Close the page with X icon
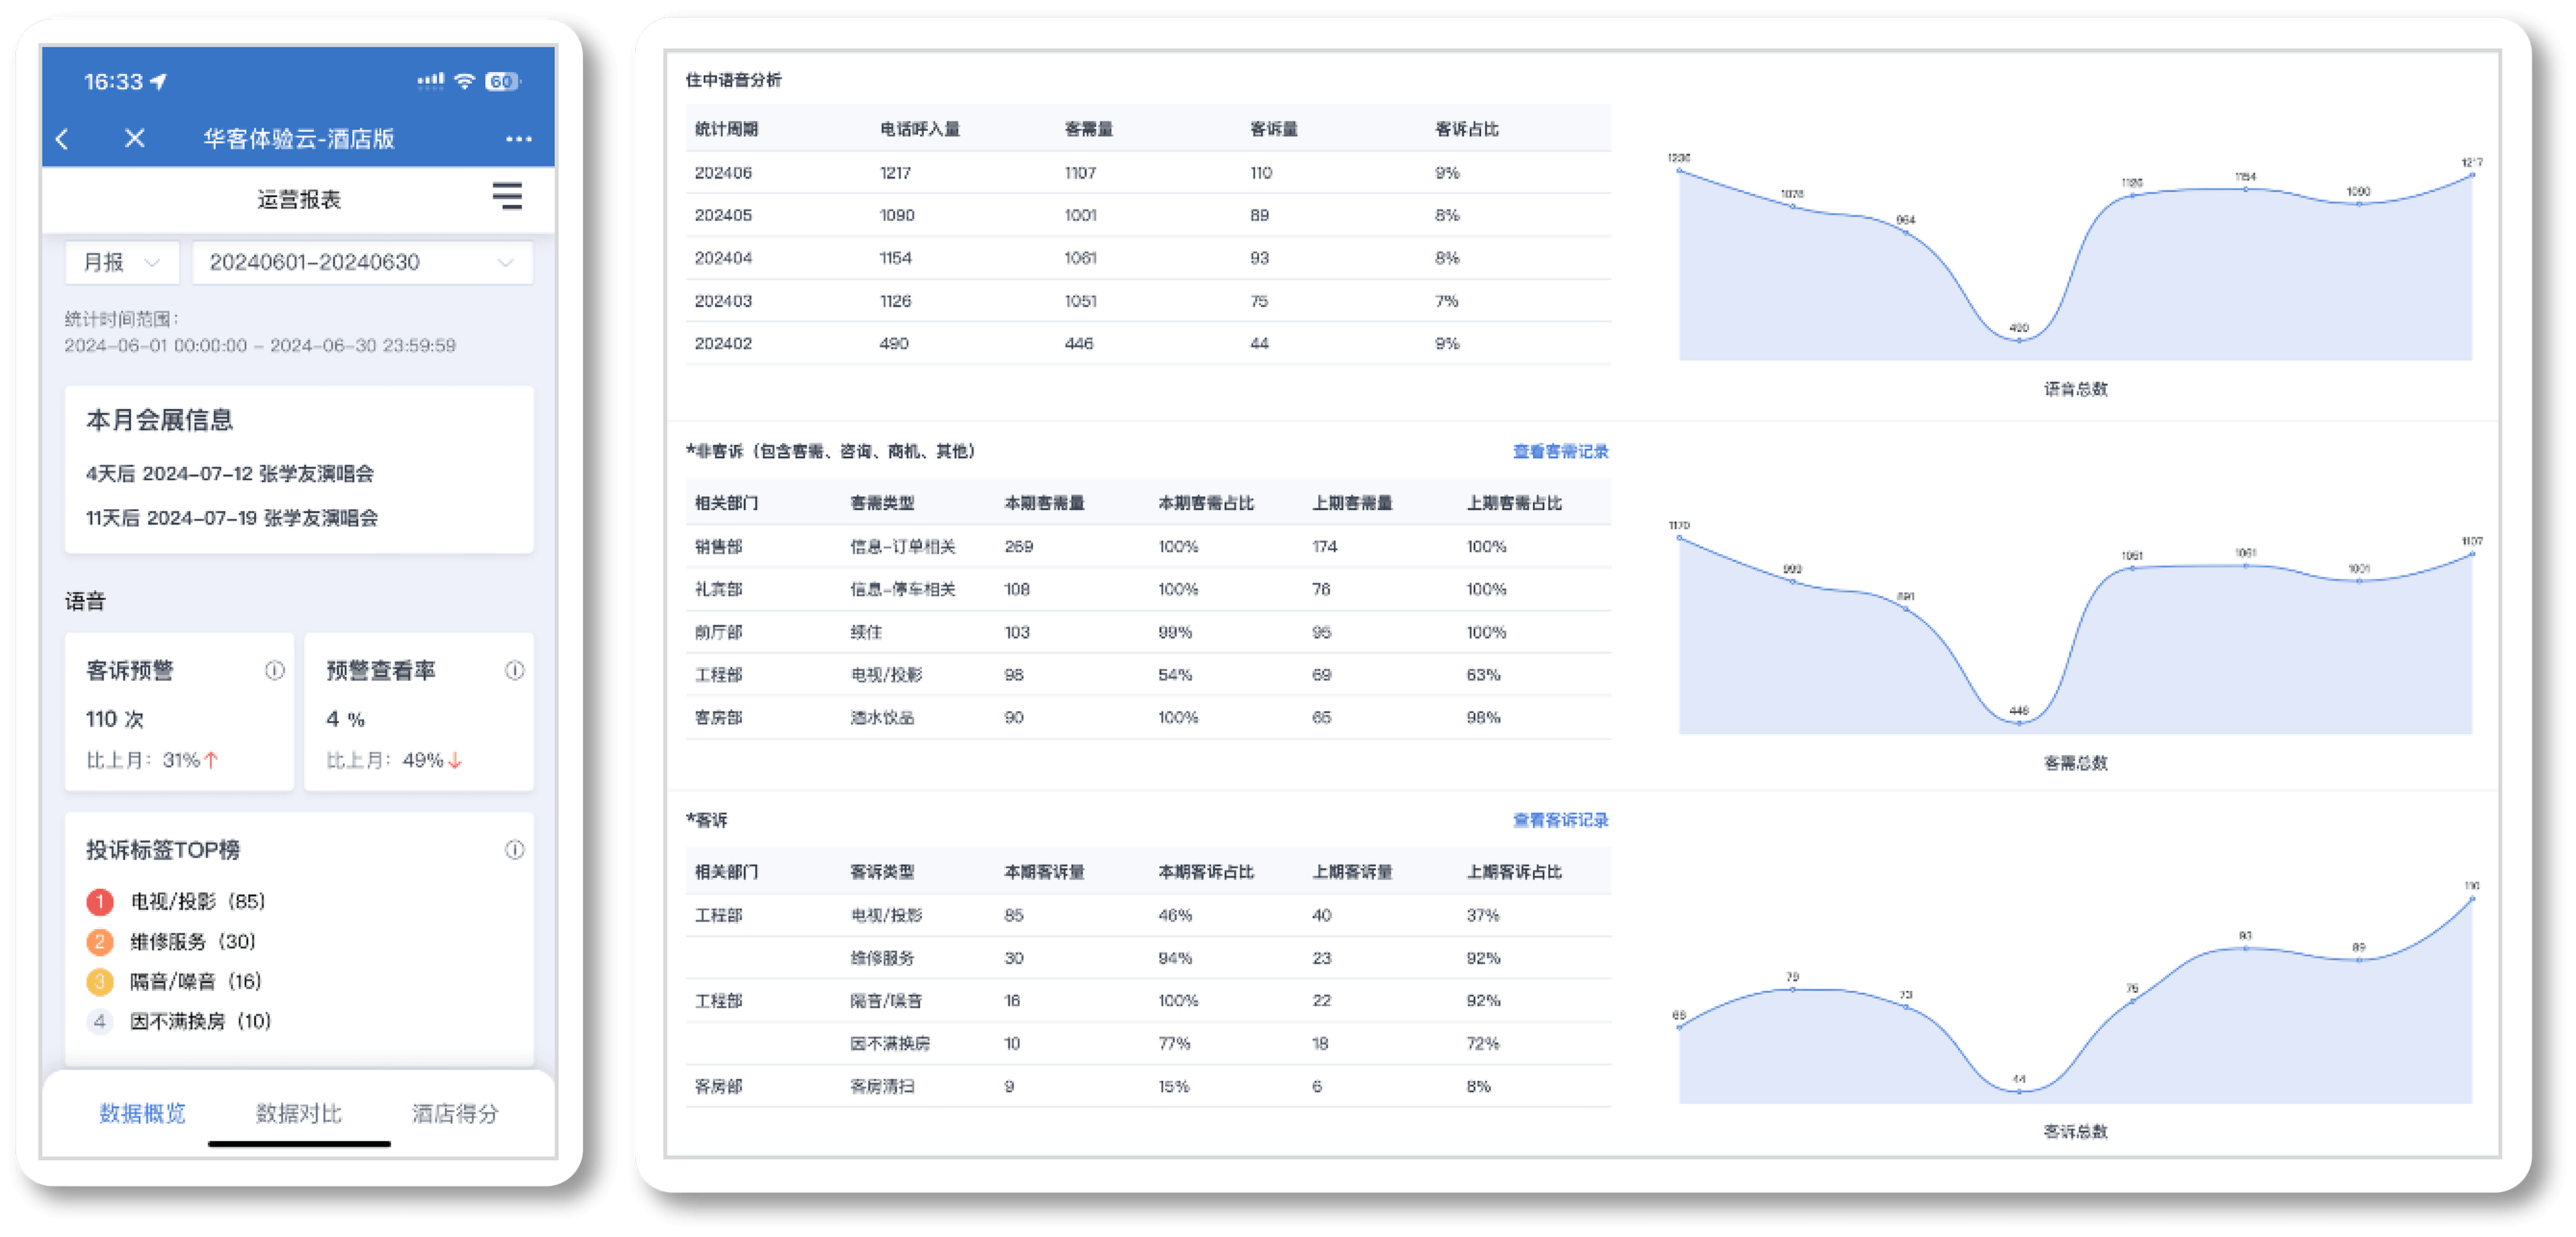 click(135, 139)
